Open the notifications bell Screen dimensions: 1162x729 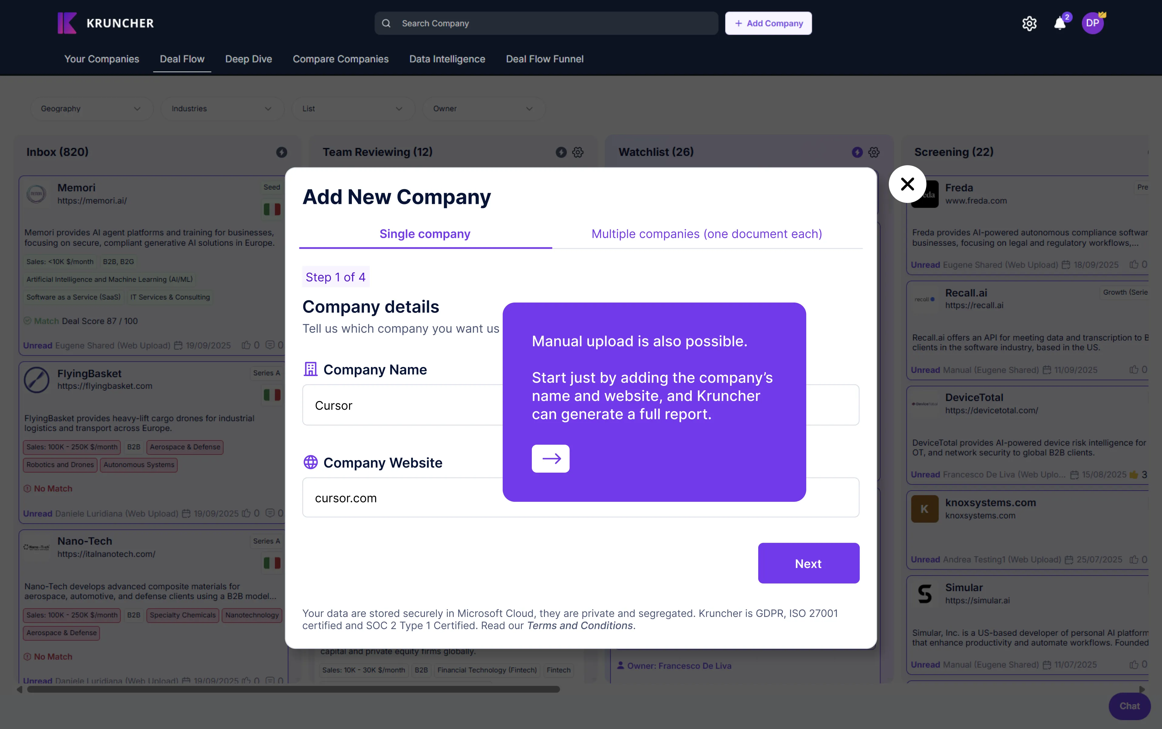pos(1060,24)
